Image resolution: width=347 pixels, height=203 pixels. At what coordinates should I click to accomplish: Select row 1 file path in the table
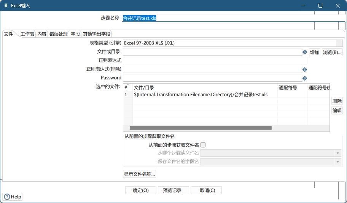[x=201, y=95]
